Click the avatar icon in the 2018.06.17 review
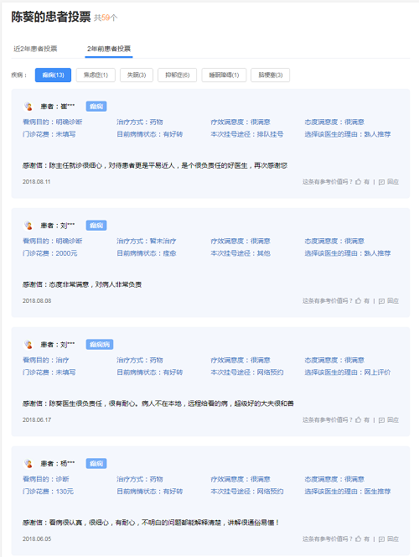This screenshot has height=557, width=419. 28,344
